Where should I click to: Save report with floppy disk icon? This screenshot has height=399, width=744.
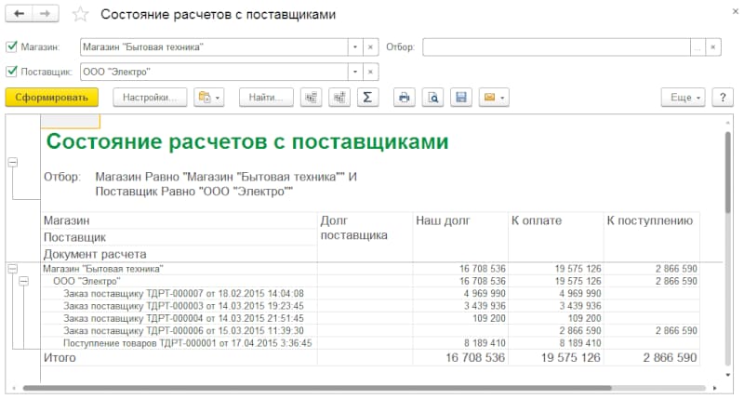click(x=459, y=97)
